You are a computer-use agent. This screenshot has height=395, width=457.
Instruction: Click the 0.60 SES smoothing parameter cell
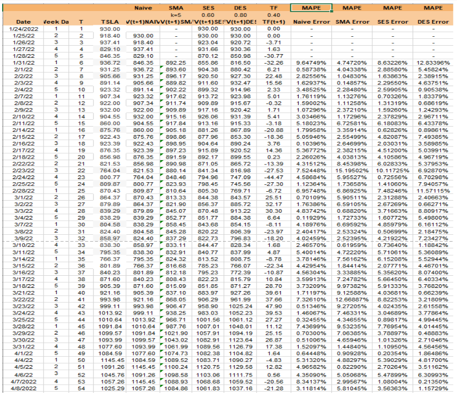coord(208,15)
